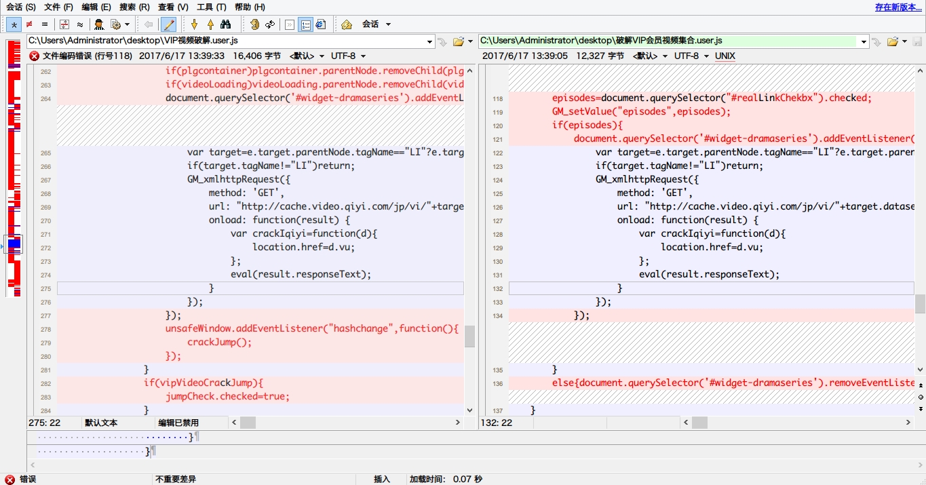Open the 查看 (V) menu
The height and width of the screenshot is (485, 926).
(173, 7)
